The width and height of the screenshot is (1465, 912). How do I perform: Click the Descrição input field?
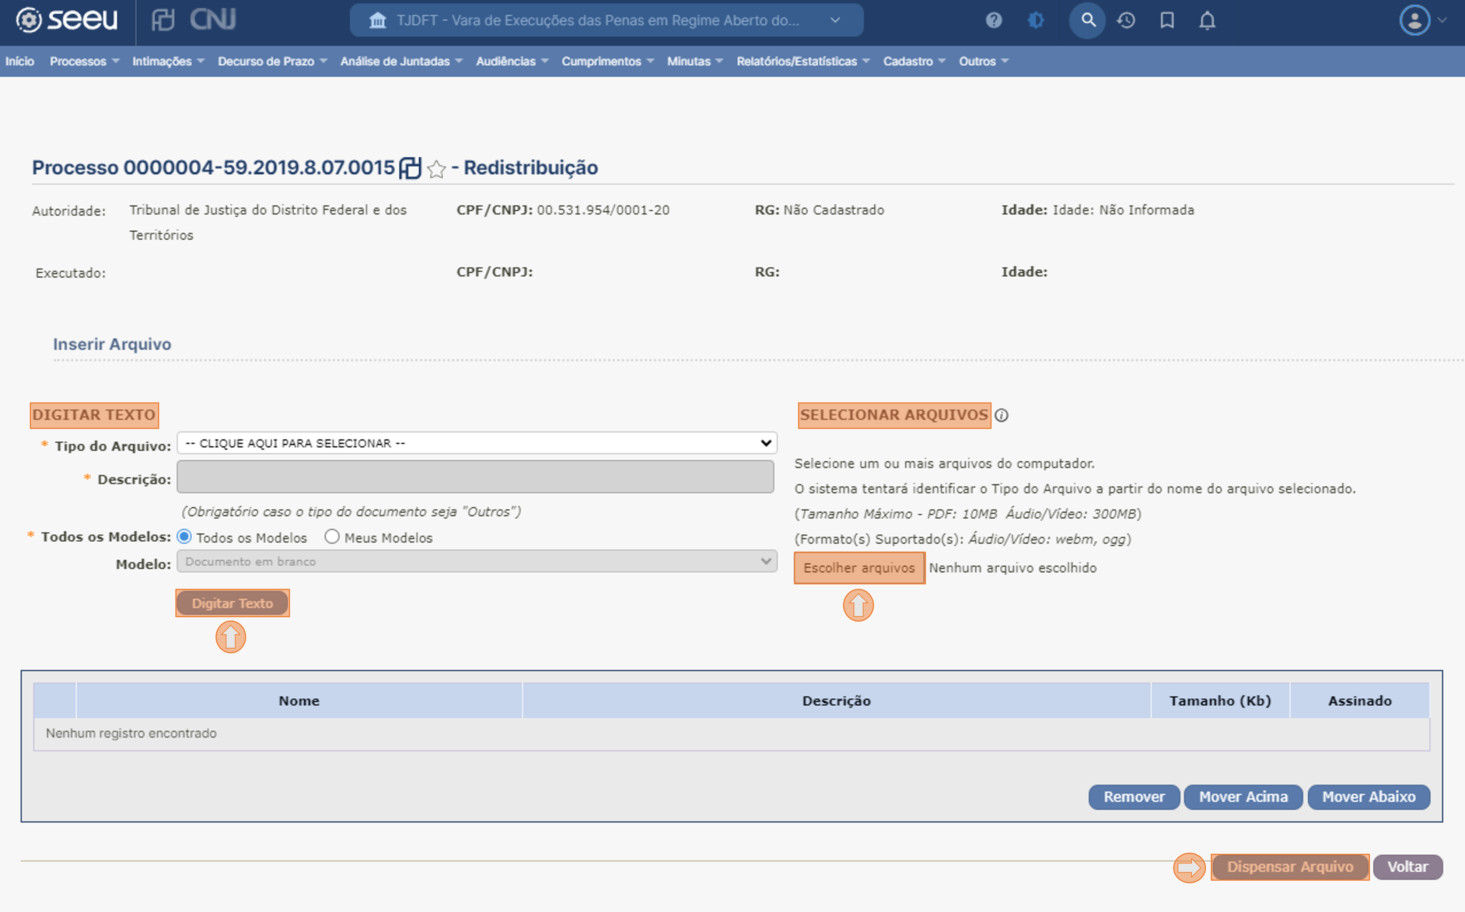click(x=475, y=476)
